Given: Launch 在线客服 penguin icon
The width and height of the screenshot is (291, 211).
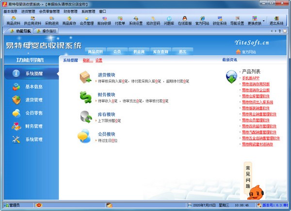Looking at the screenshot, I should [185, 20].
